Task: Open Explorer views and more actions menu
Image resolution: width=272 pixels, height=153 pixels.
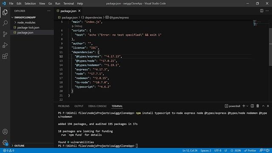Action: pos(49,11)
